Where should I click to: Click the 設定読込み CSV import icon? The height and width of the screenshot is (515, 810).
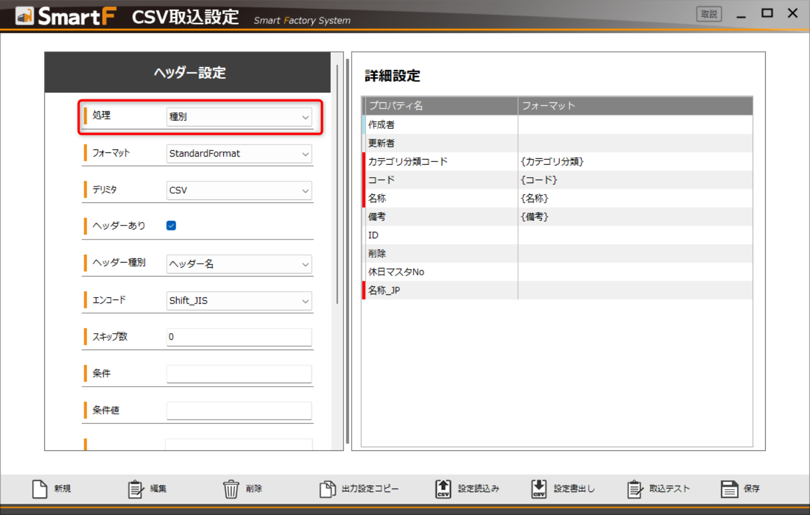tap(443, 489)
